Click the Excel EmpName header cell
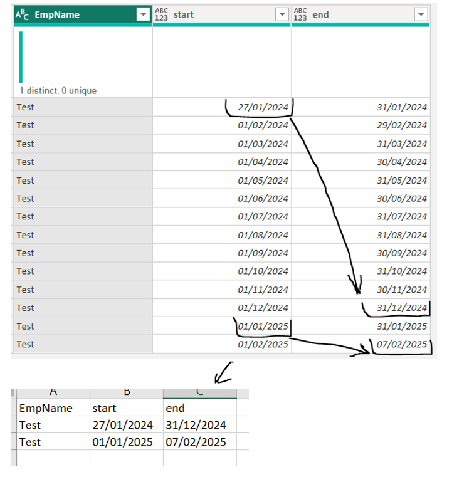 pos(53,408)
